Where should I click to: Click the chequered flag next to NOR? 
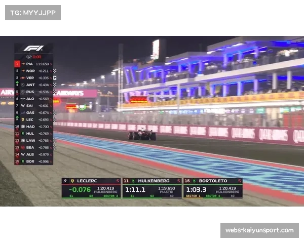click(x=55, y=71)
